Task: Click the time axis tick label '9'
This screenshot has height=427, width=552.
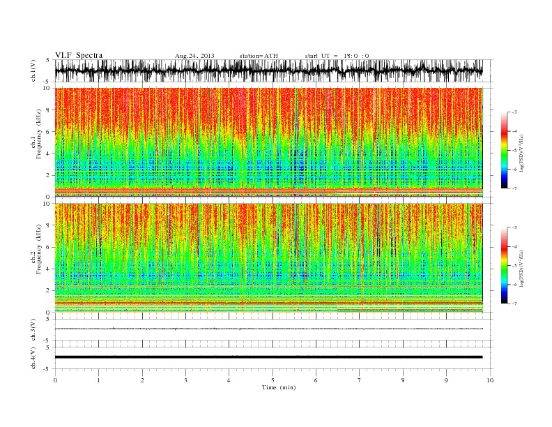Action: [446, 380]
